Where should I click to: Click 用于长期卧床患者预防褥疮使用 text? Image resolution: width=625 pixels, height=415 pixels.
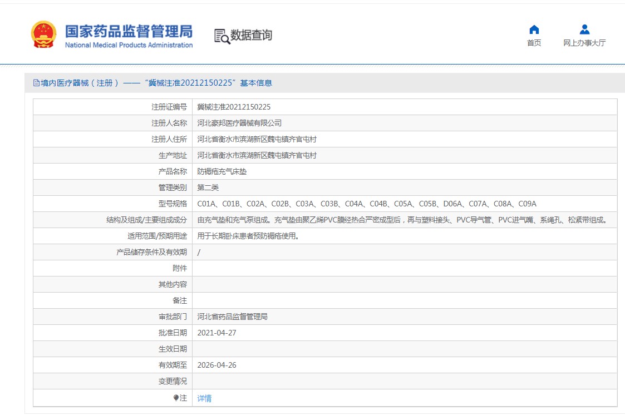(x=248, y=236)
